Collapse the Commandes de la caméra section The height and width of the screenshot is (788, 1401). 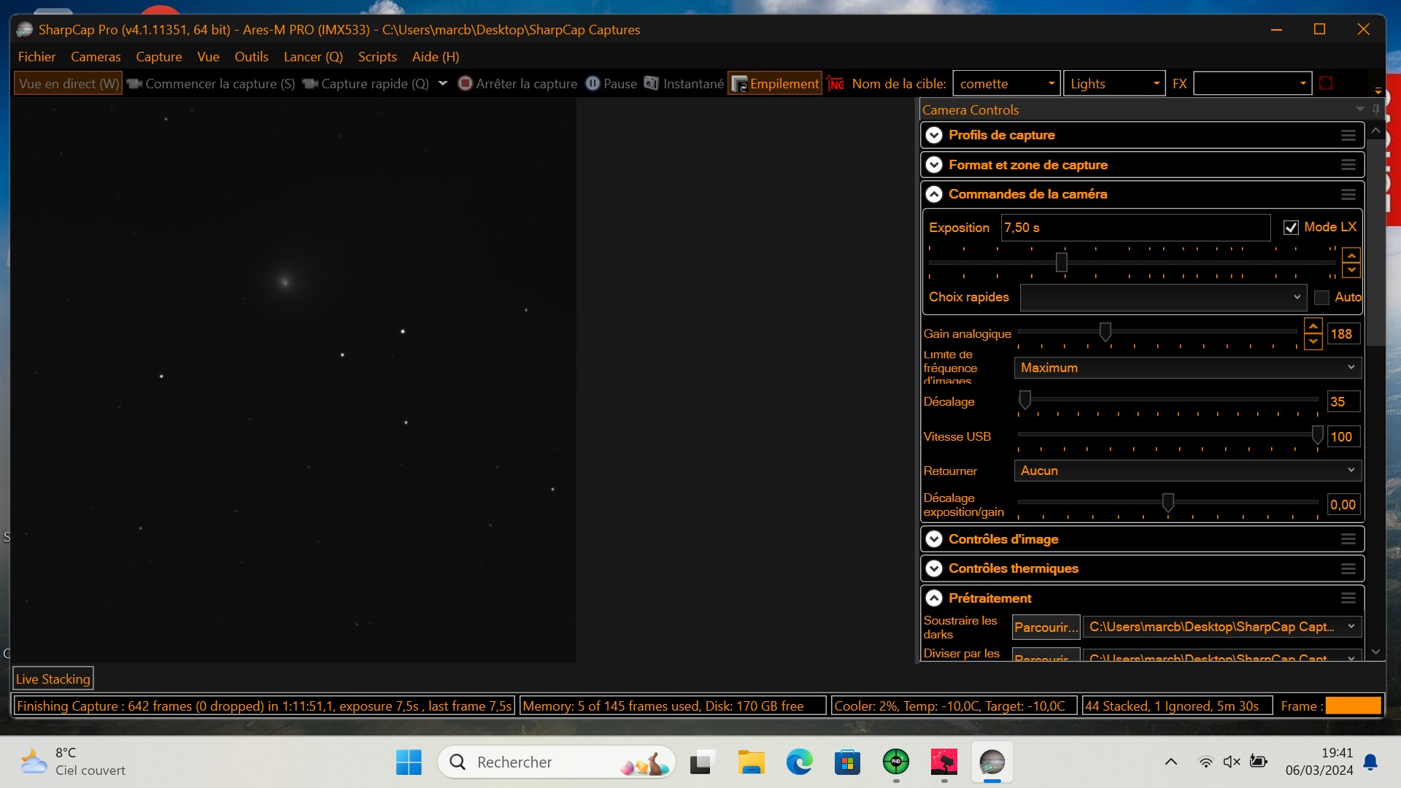point(934,195)
